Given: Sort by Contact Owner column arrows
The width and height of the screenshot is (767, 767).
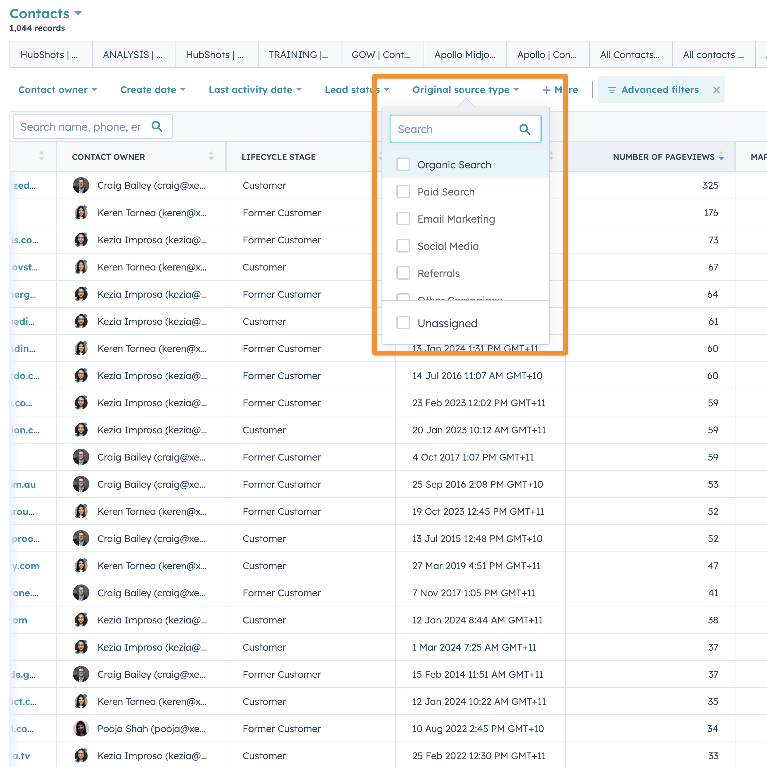Looking at the screenshot, I should (x=211, y=156).
